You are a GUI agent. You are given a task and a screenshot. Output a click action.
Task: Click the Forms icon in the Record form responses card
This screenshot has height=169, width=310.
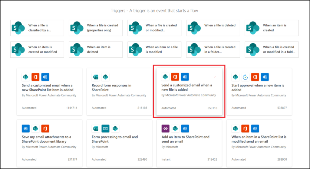pyautogui.click(x=96, y=77)
